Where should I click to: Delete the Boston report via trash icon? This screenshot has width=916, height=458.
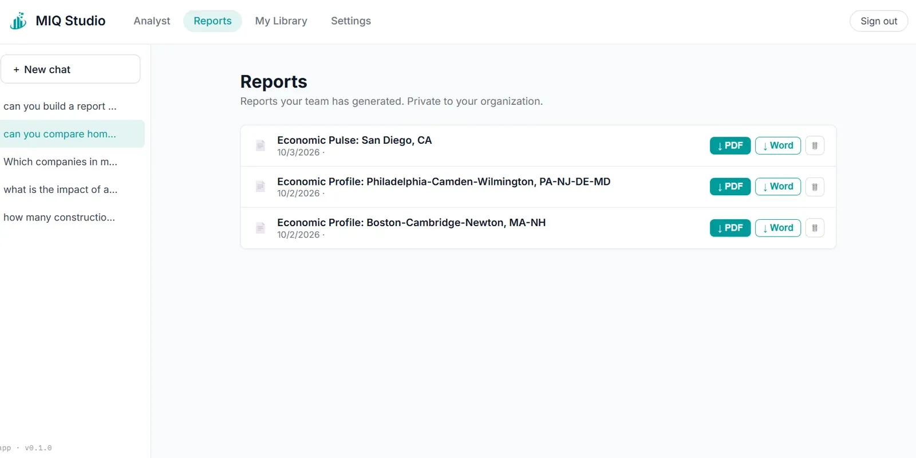point(815,228)
